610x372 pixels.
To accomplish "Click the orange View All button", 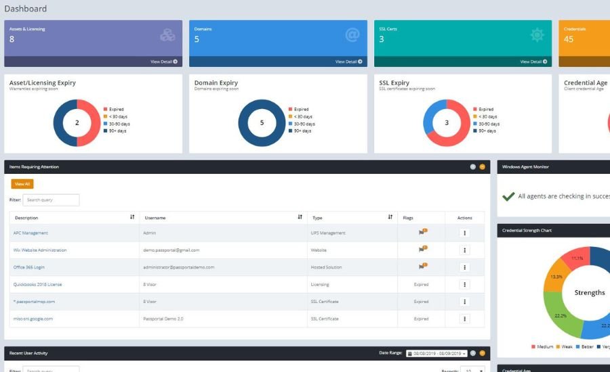I will 22,184.
